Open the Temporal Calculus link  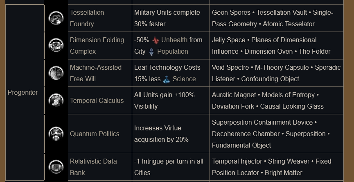(97, 100)
